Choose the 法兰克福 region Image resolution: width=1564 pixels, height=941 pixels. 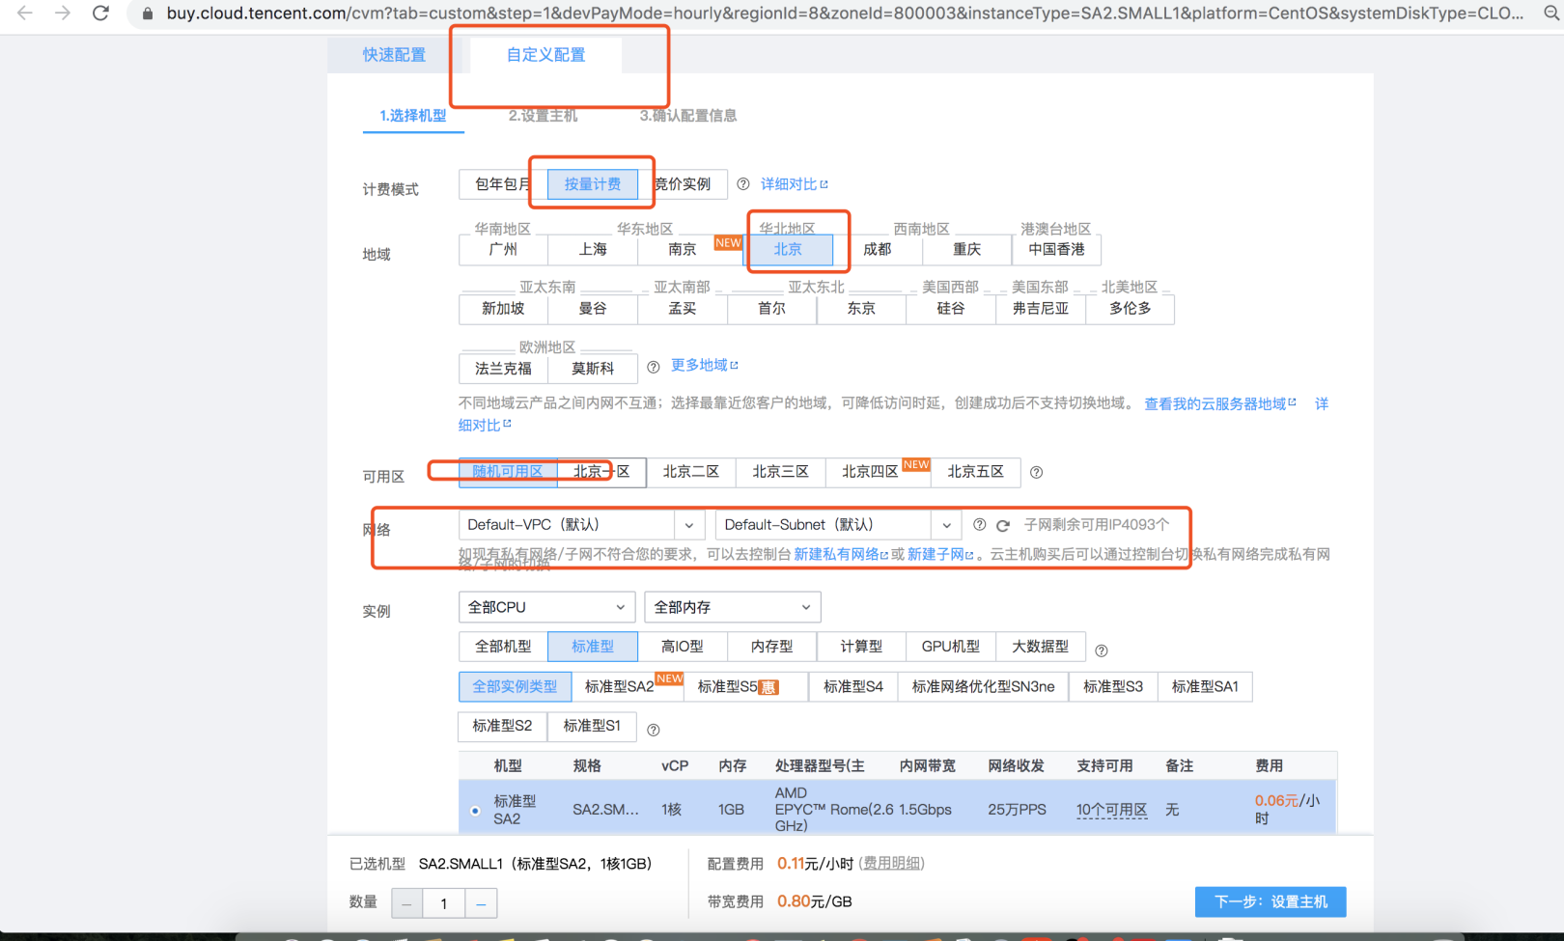[503, 368]
